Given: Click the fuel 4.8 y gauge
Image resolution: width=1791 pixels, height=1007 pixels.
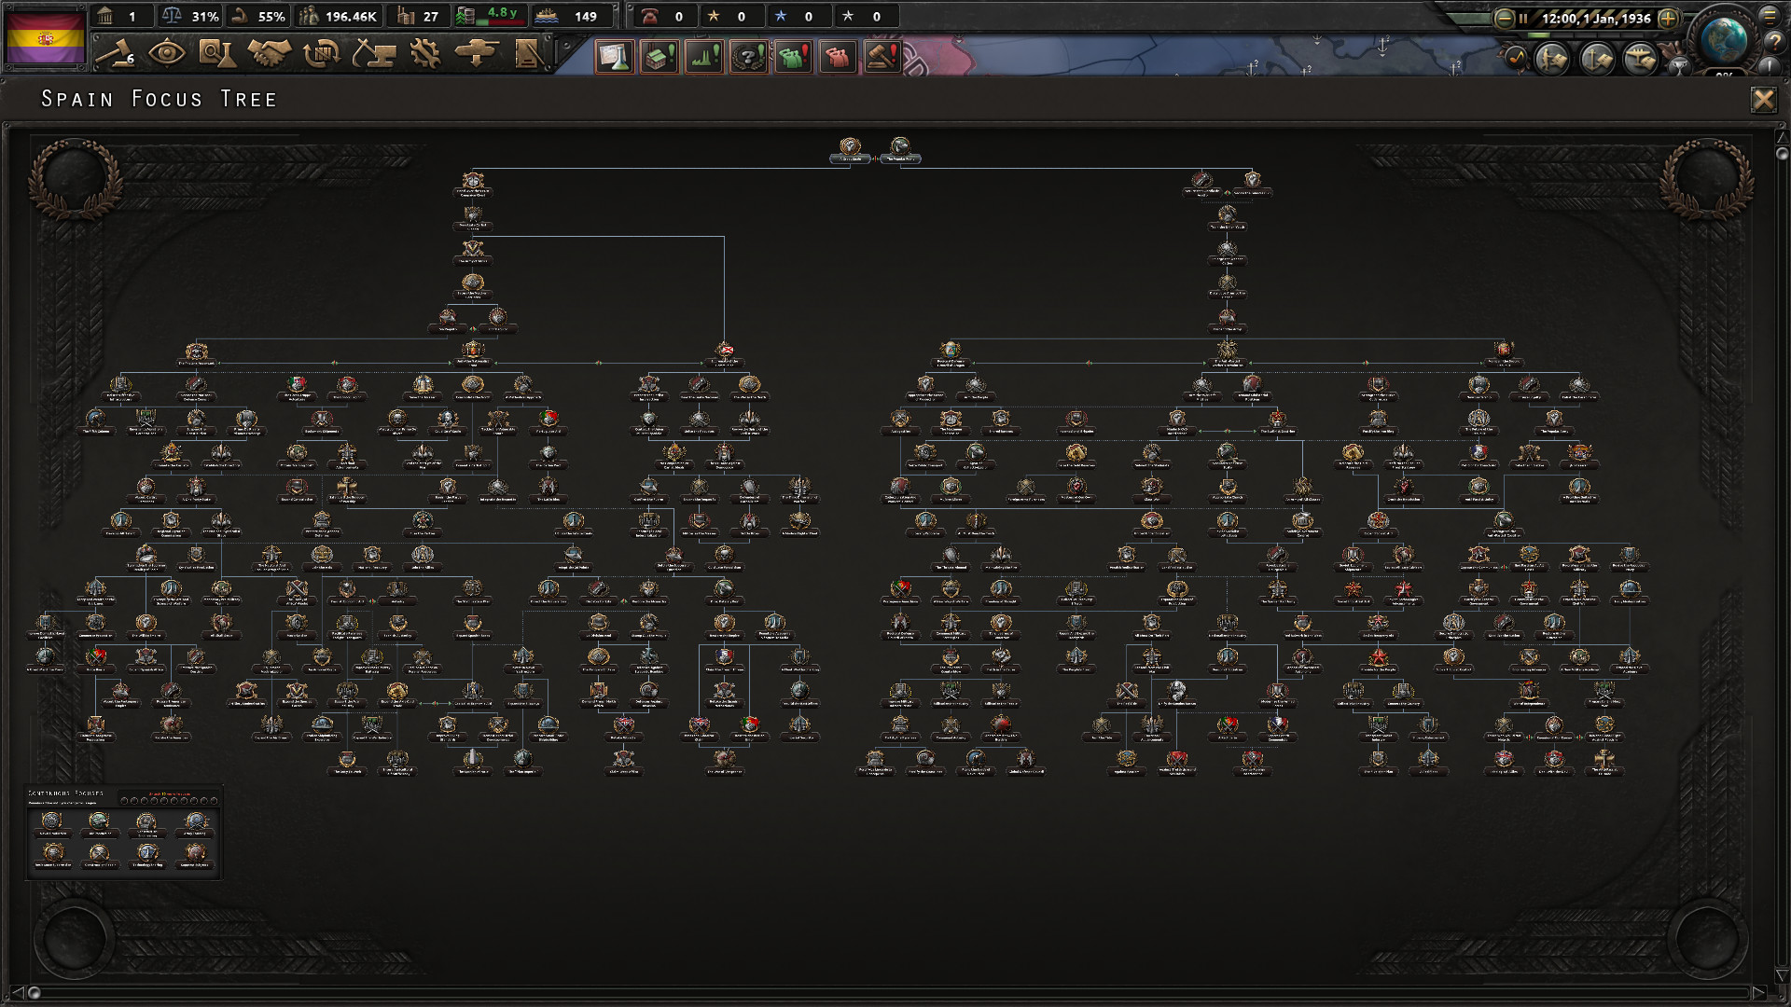Looking at the screenshot, I should [491, 16].
